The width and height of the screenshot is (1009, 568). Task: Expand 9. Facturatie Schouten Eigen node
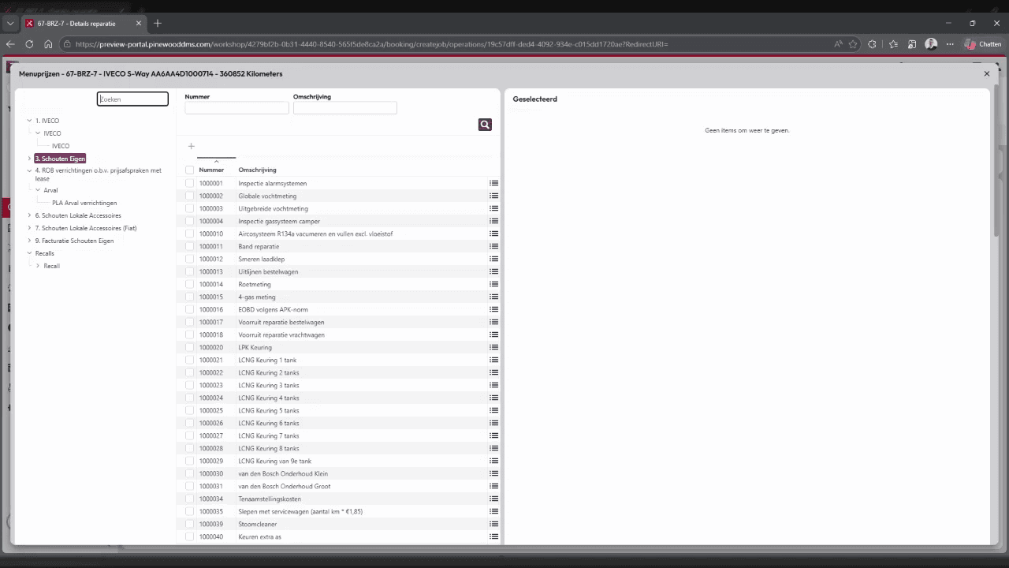[29, 241]
